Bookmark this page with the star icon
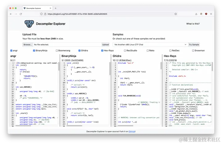 (175, 14)
